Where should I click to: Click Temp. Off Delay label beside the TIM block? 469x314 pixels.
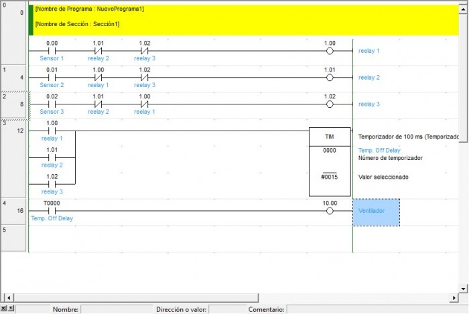click(x=379, y=150)
